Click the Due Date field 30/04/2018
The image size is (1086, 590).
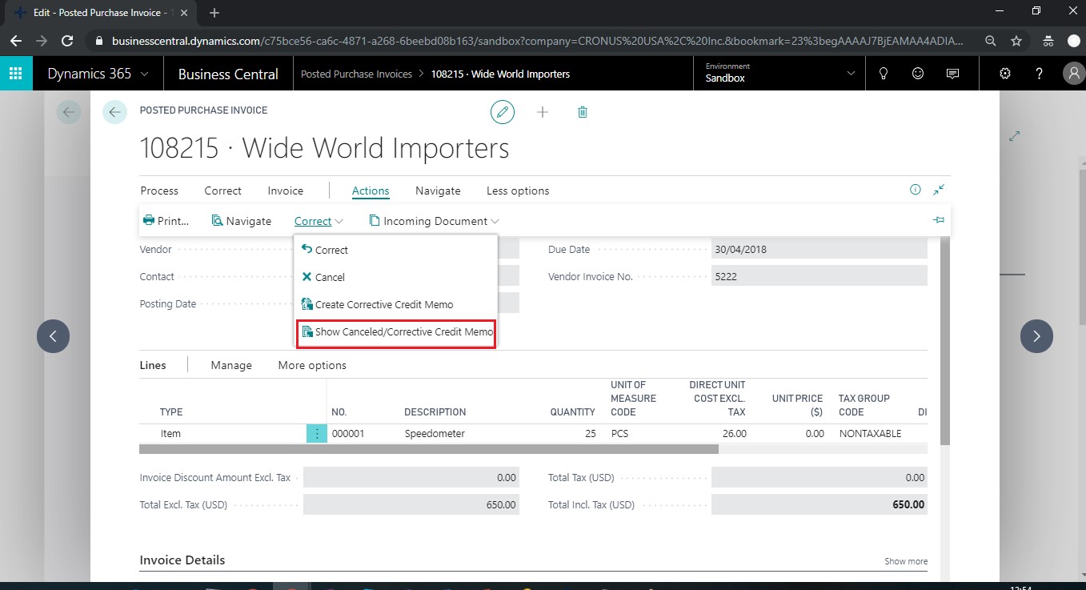(820, 249)
